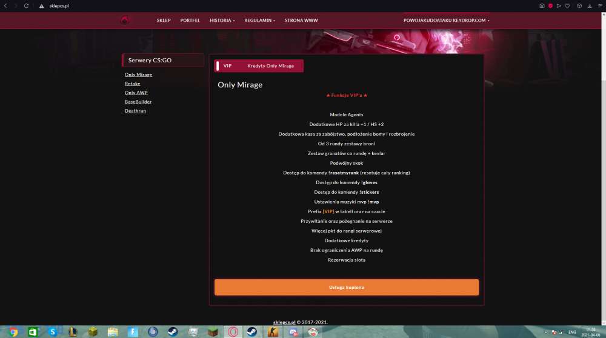The height and width of the screenshot is (338, 606).
Task: Open the STRONA WWW menu item
Action: coord(301,21)
